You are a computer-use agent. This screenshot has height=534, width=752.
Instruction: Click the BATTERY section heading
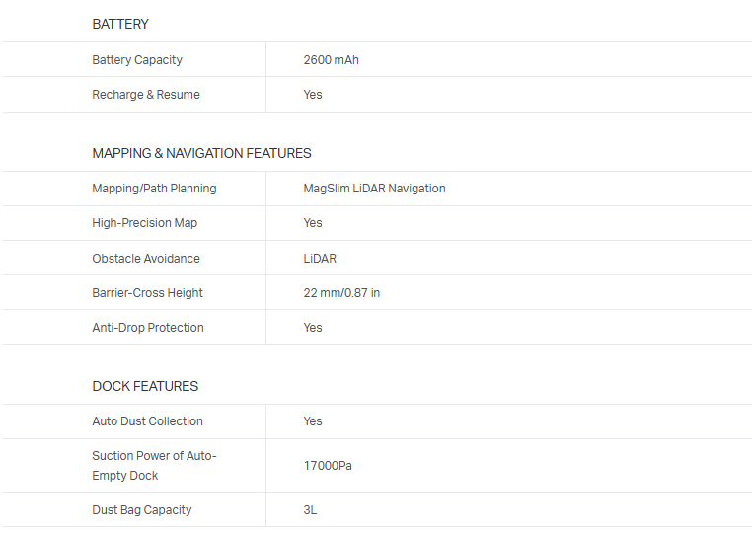click(120, 24)
